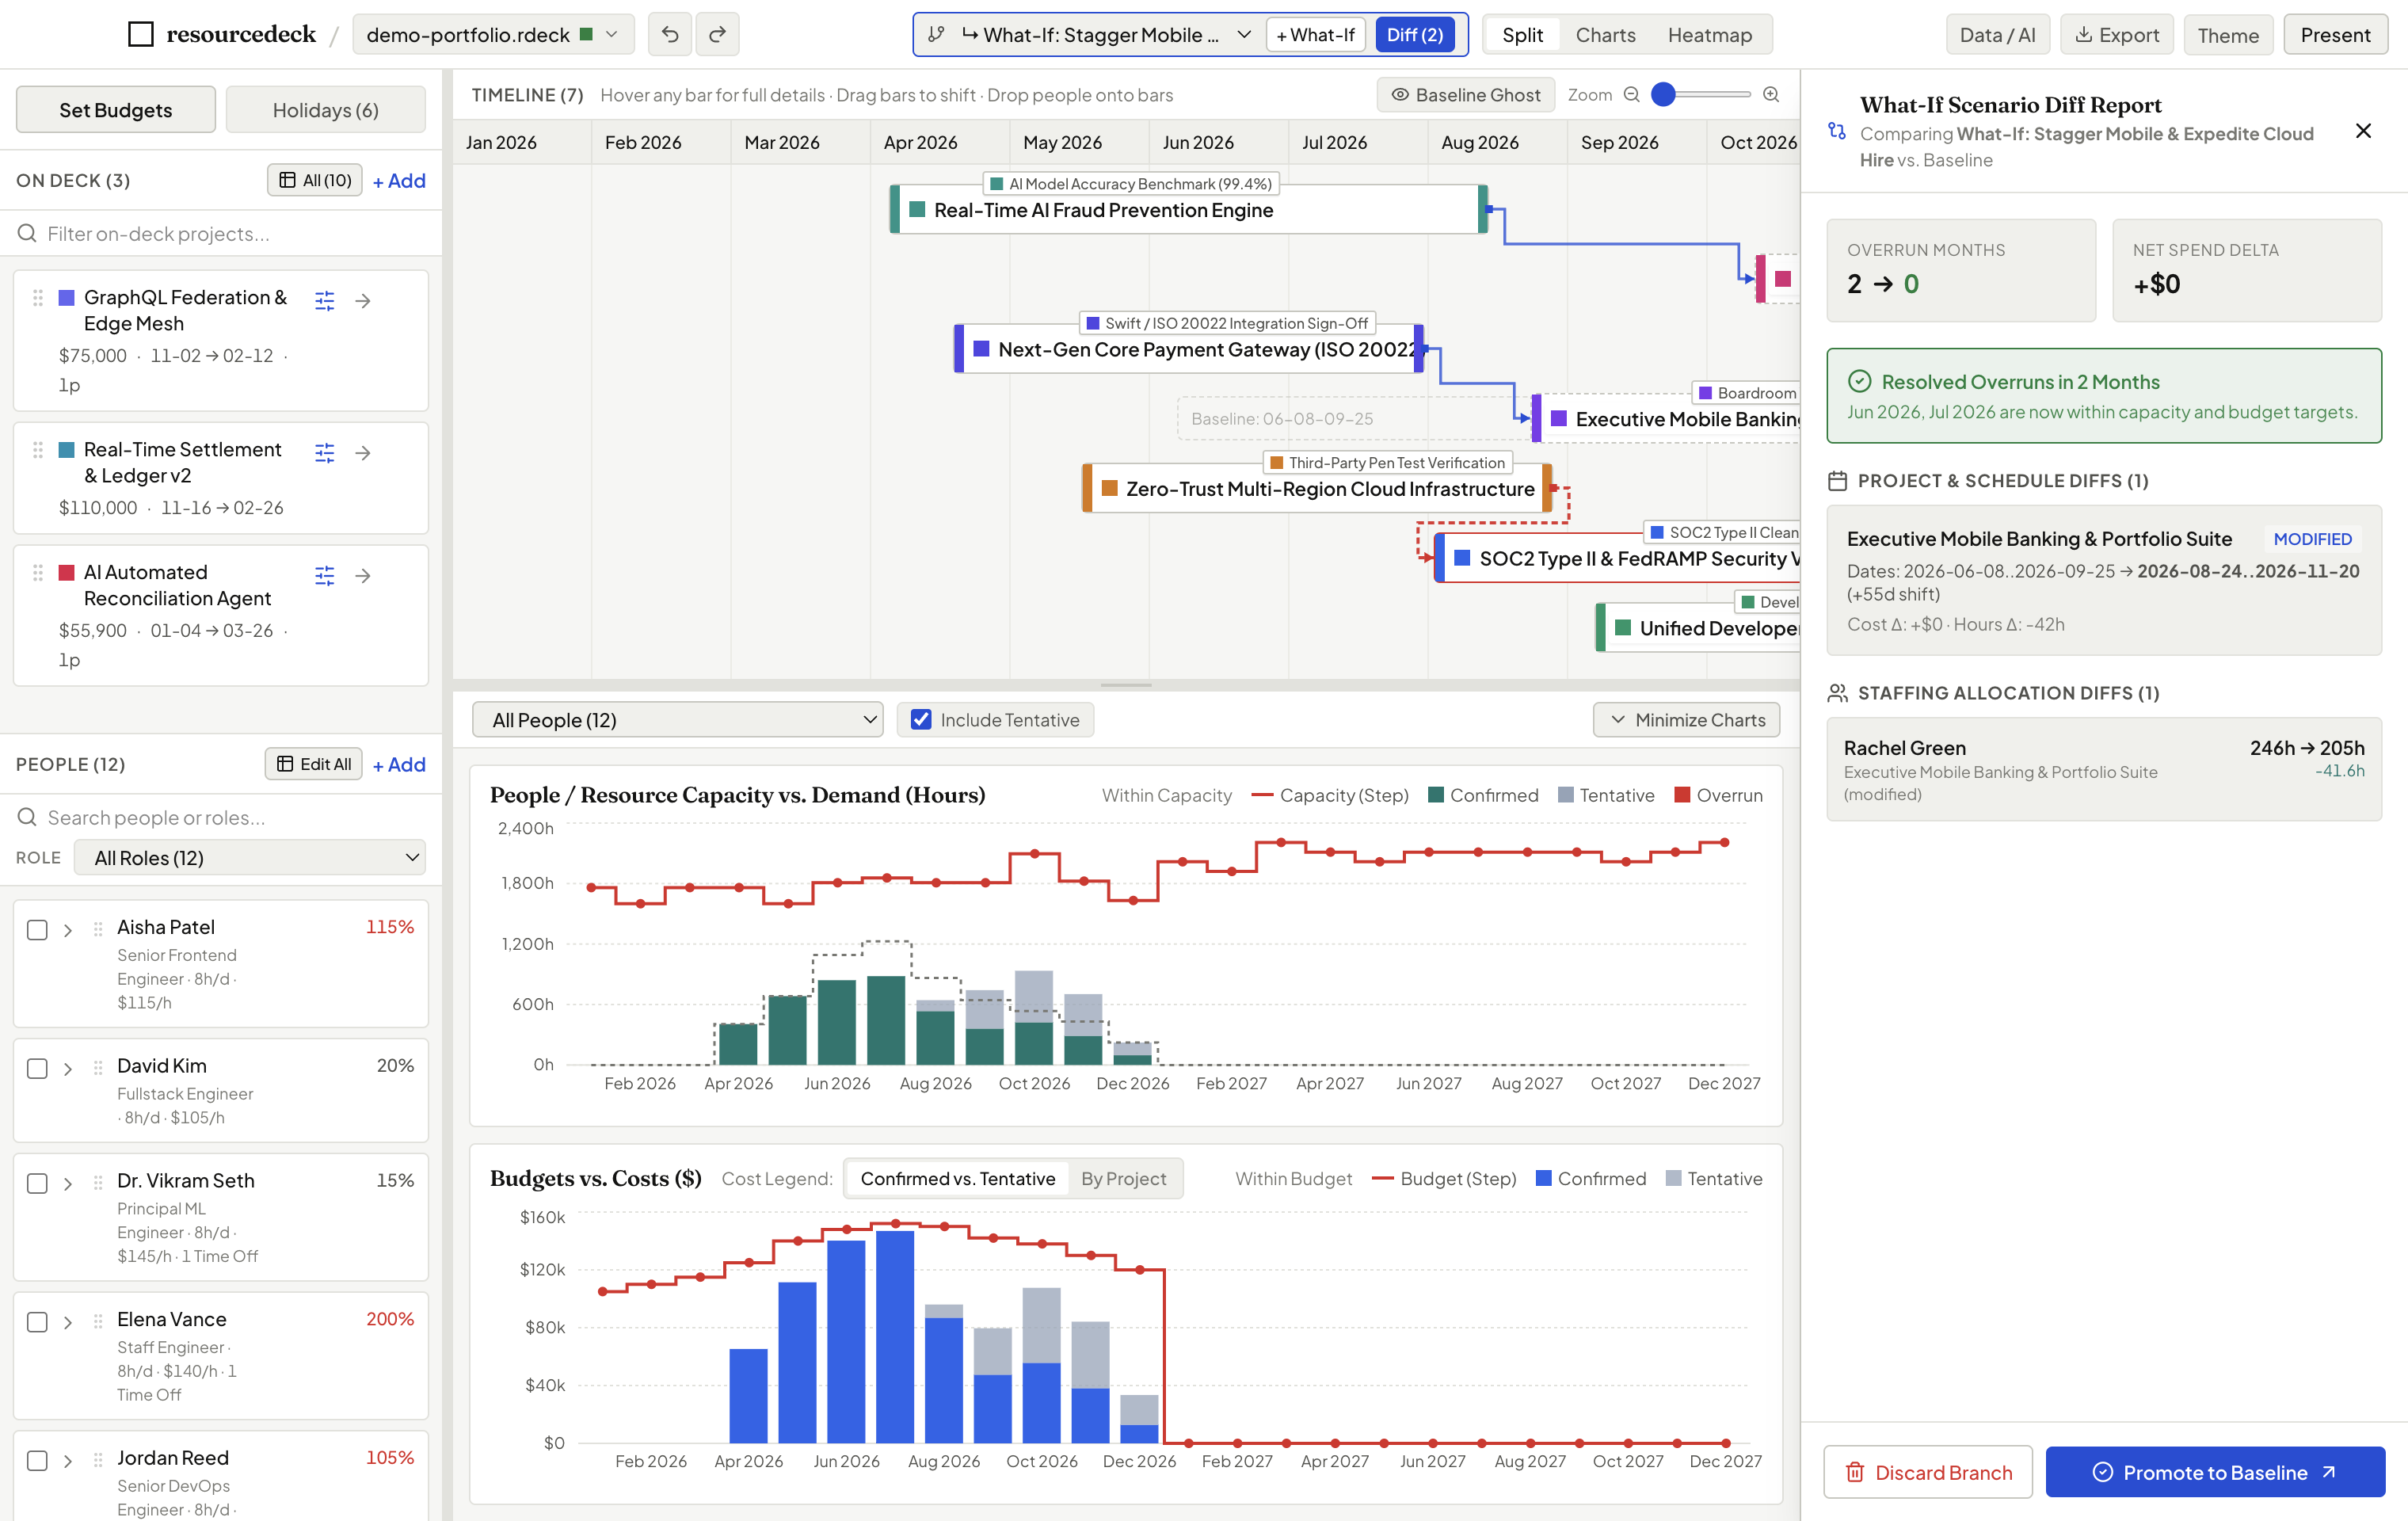2408x1521 pixels.
Task: Select Aisha Patel checkbox
Action: click(37, 929)
